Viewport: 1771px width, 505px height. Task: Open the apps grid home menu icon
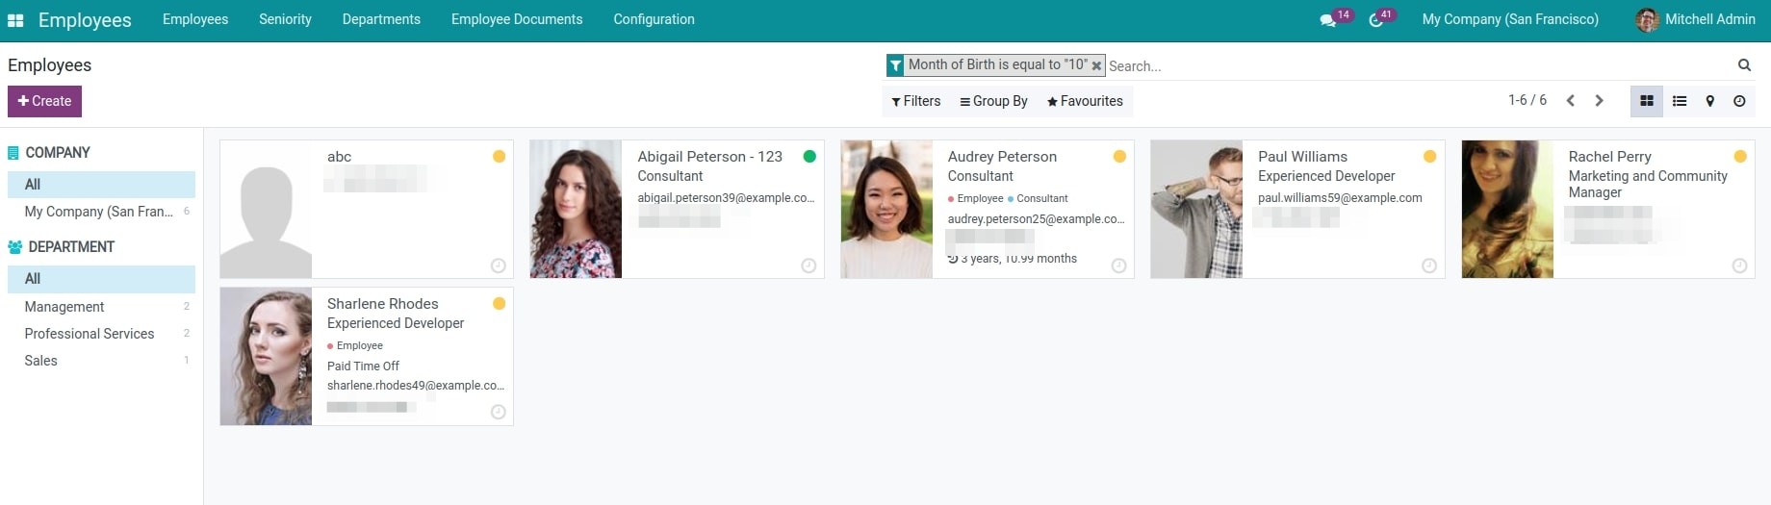(15, 20)
